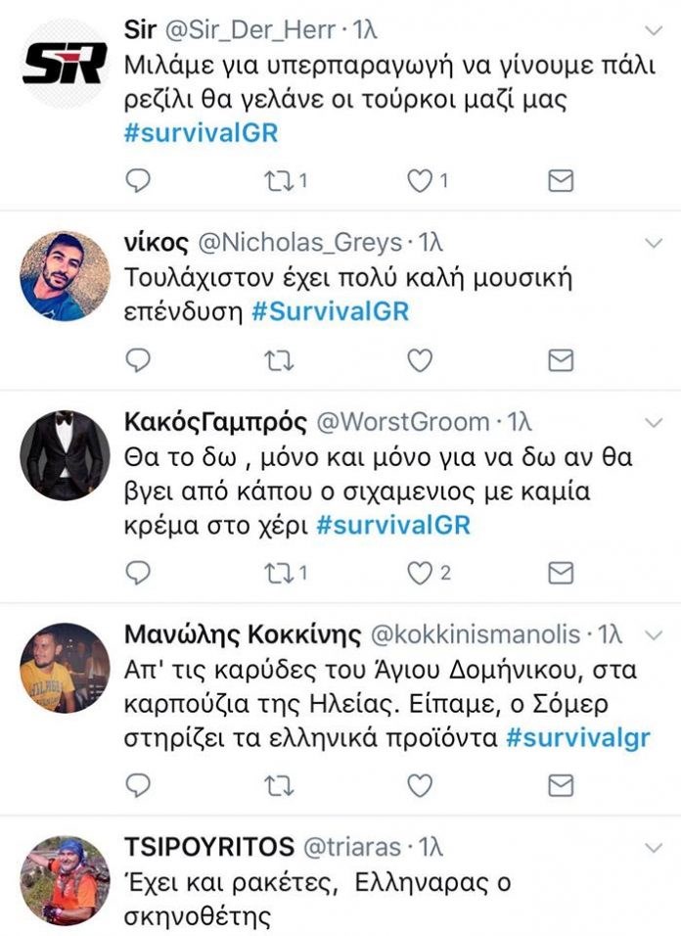Like the Nicholas_Greys tweet
The width and height of the screenshot is (681, 936).
pos(419,360)
